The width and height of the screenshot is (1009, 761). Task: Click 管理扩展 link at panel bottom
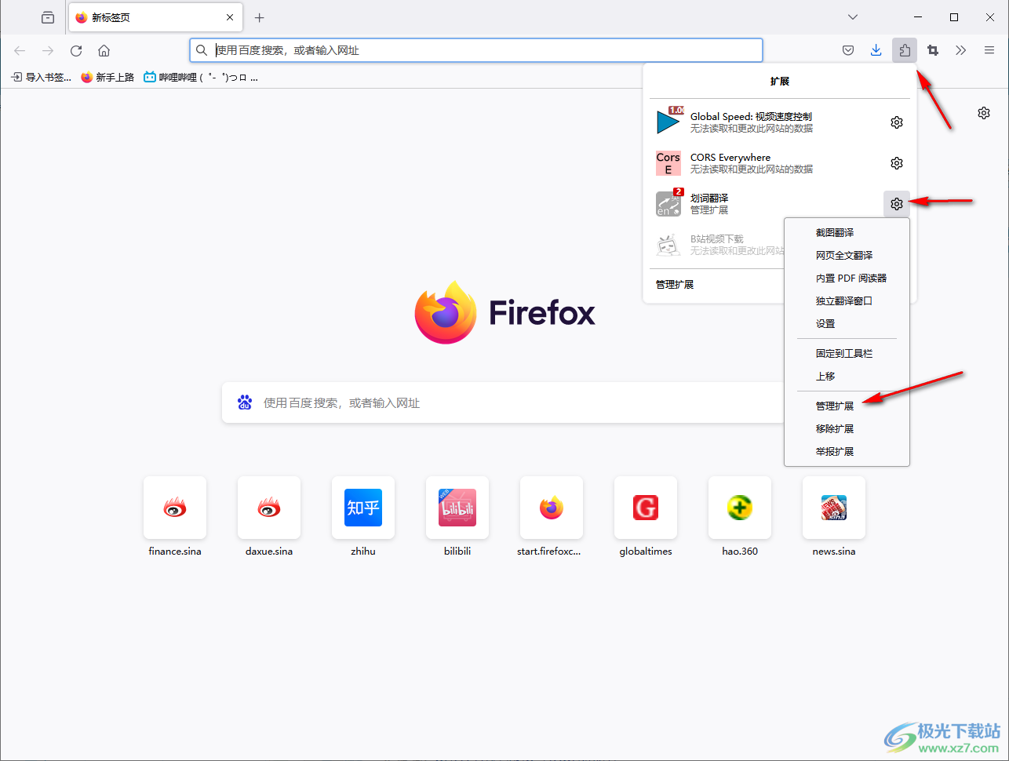pyautogui.click(x=675, y=285)
